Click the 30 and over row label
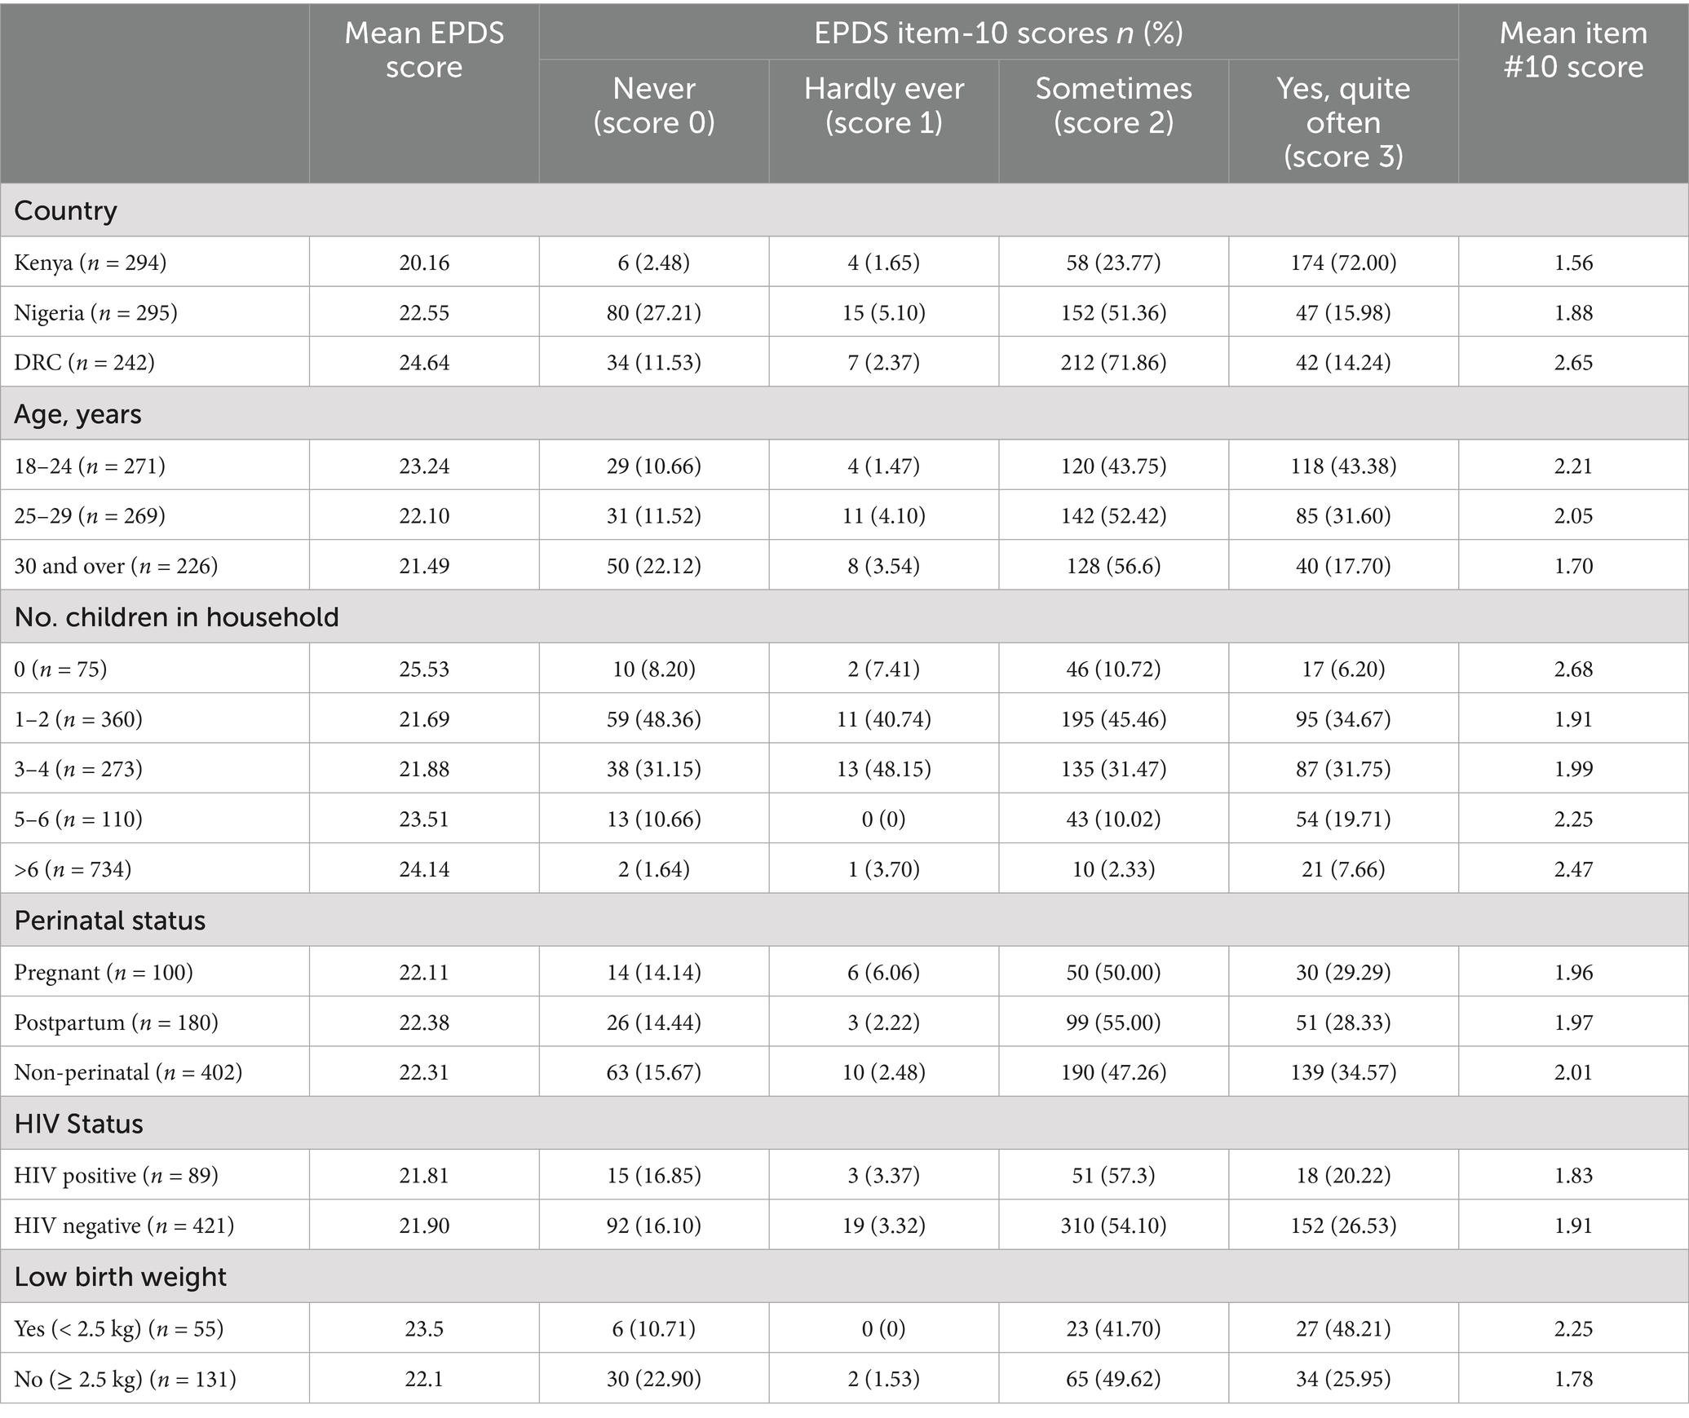 pyautogui.click(x=116, y=566)
